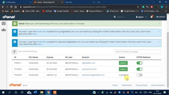Open the cPanel home grid icon
Screen dimensions: 169x95
click(3, 23)
